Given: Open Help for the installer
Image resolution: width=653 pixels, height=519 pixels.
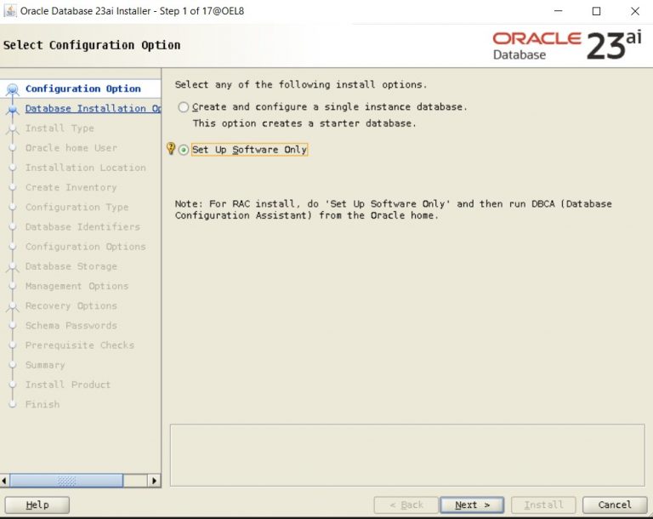Looking at the screenshot, I should 37,505.
